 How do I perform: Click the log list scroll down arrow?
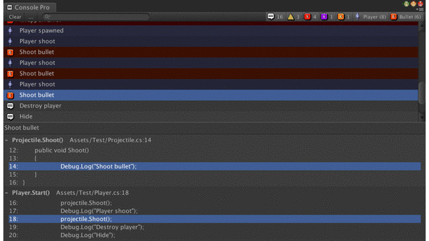pyautogui.click(x=422, y=118)
